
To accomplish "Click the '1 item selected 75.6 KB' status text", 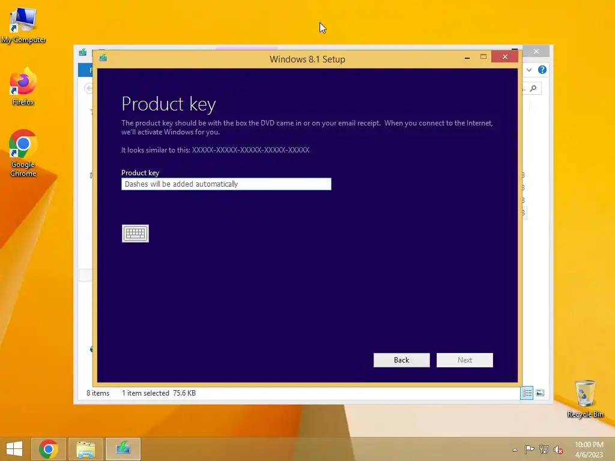I will [x=159, y=393].
